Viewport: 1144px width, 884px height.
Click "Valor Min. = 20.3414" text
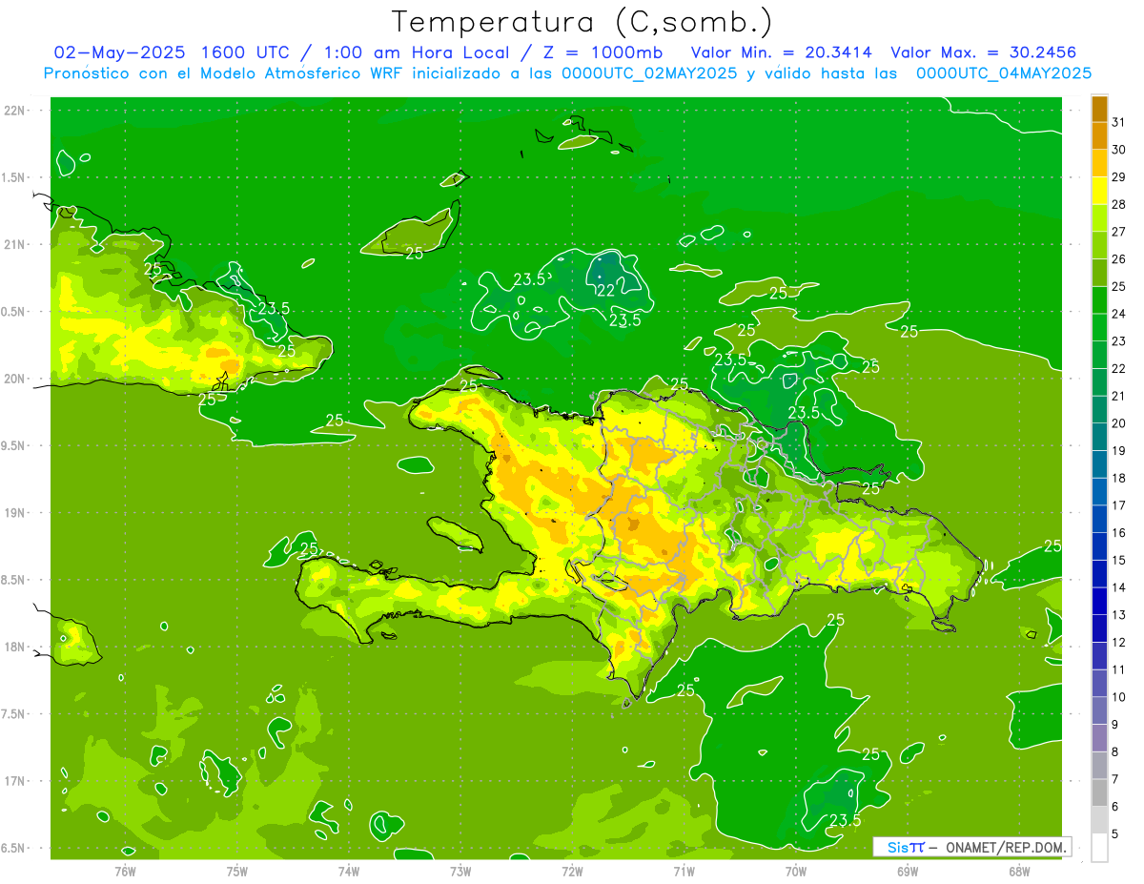click(784, 52)
